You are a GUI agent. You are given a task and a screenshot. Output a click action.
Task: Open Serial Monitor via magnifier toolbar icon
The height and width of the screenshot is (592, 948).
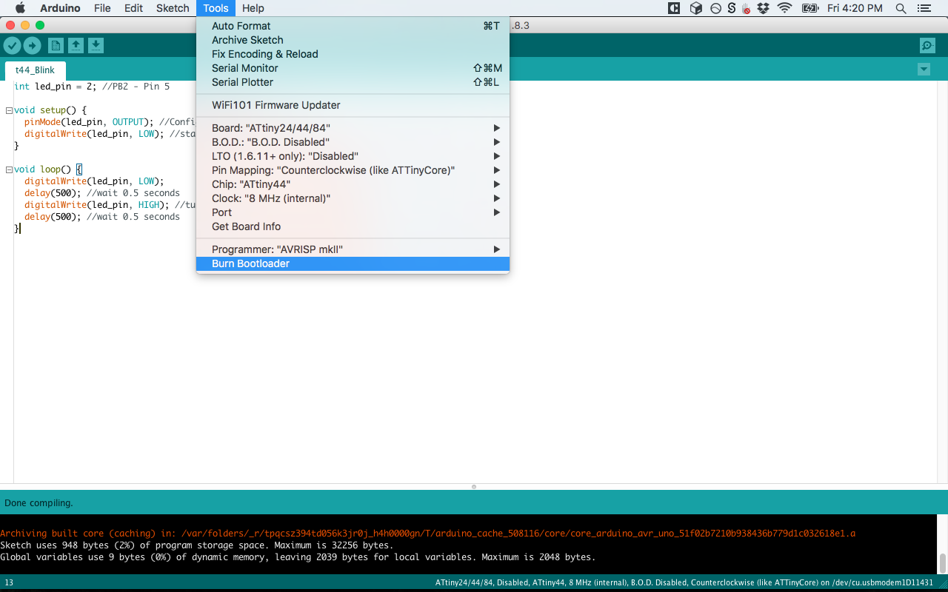(927, 46)
